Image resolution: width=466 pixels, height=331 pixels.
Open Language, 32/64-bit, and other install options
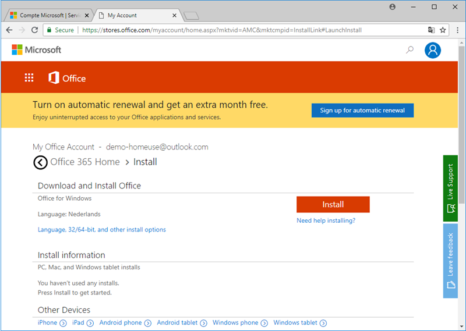(101, 229)
